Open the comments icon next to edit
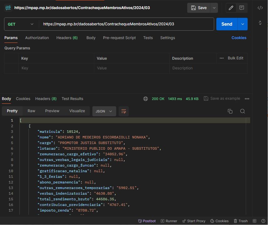The width and height of the screenshot is (268, 225). (242, 8)
